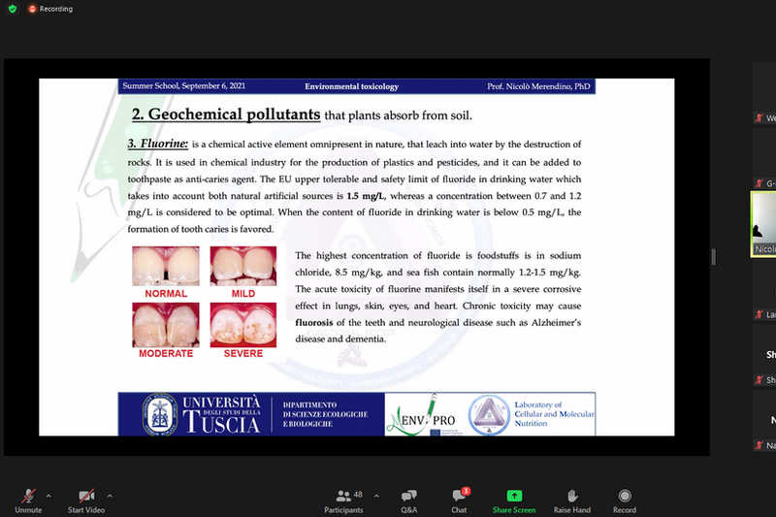Expand video options arrow next to Start Video
This screenshot has width=776, height=517.
click(110, 496)
